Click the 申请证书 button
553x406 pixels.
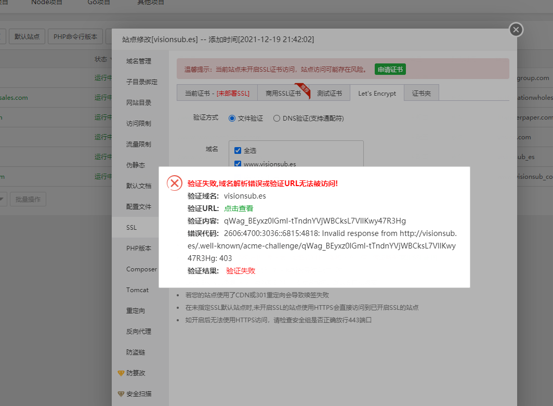390,69
